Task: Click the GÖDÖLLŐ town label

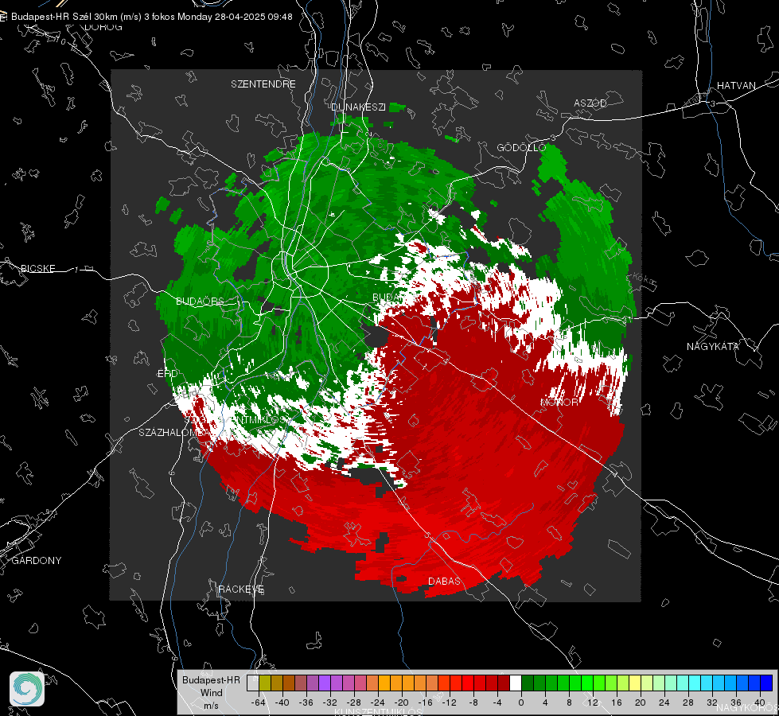Action: tap(521, 147)
